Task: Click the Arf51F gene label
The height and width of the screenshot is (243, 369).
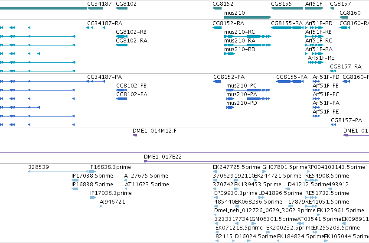Action: tap(313, 4)
